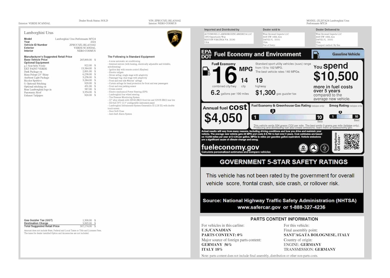Click the 'has not been rated' safety statement
390x278 pixels.
280,179
